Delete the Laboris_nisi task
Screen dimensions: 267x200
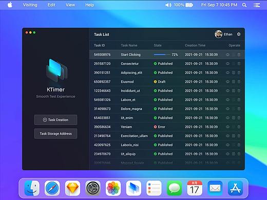pos(239,145)
